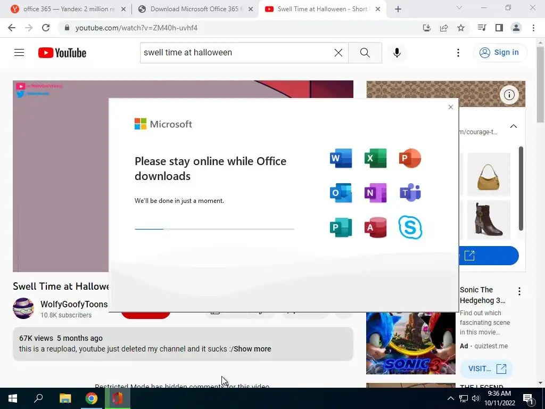
Task: Click the Excel icon in Office installer
Action: pos(375,158)
